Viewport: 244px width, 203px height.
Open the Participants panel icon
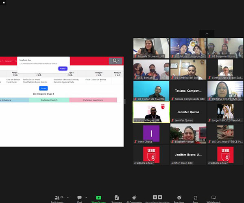click(57, 198)
